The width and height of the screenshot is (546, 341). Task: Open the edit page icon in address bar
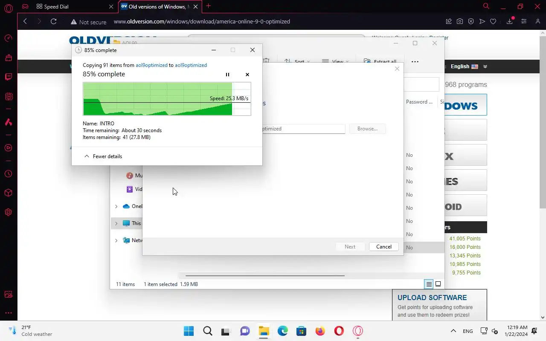click(x=449, y=21)
